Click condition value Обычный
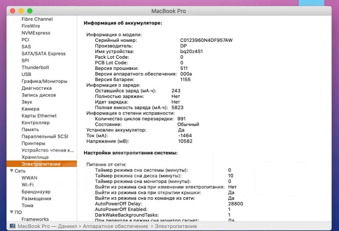339x231 pixels. pyautogui.click(x=188, y=125)
